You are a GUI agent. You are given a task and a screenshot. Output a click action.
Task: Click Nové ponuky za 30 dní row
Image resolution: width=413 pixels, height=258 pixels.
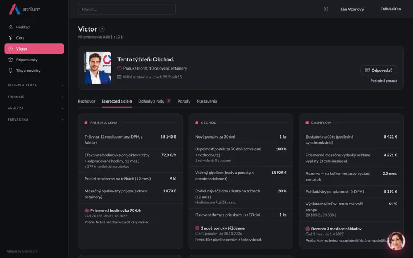click(241, 137)
